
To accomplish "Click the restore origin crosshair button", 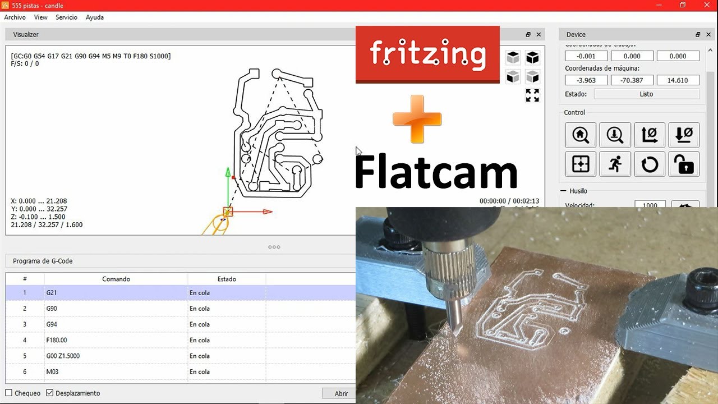I will [x=581, y=164].
